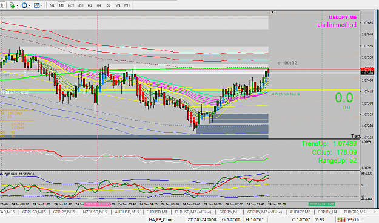Open the Indicators list dropdown arrow
Screen dimensions: 379x223
click(x=17, y=5)
